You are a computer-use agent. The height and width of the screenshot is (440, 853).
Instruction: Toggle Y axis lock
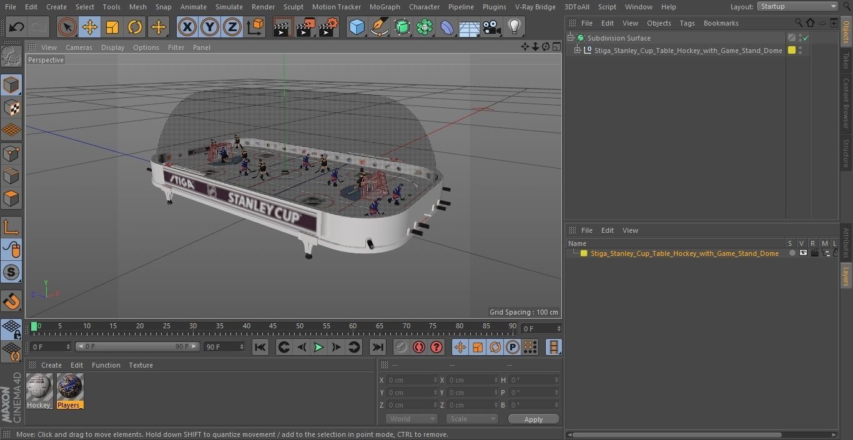(210, 27)
